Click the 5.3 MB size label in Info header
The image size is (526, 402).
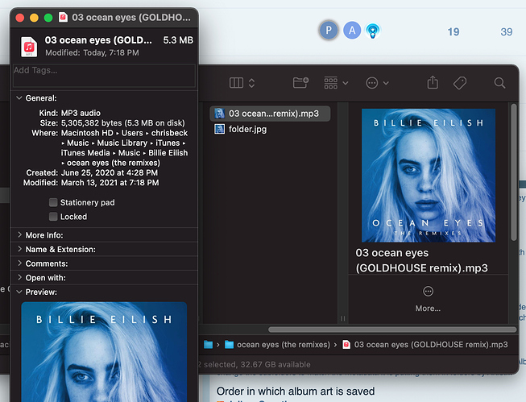pyautogui.click(x=178, y=40)
